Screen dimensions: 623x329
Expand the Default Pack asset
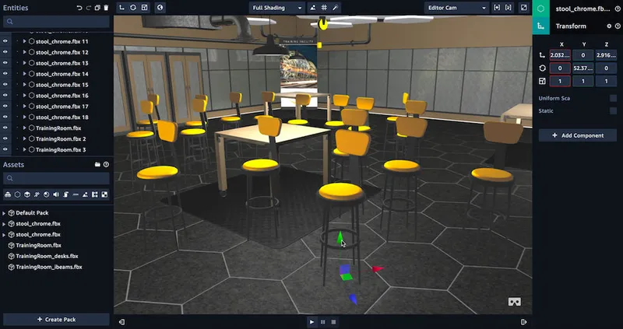click(x=4, y=213)
